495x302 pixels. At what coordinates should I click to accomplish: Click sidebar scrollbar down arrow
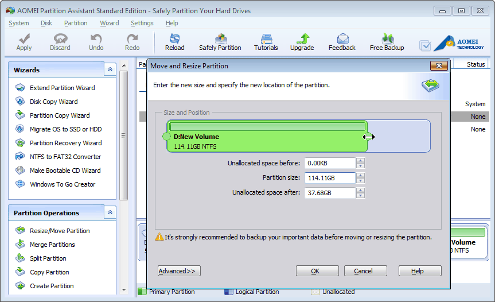(124, 290)
